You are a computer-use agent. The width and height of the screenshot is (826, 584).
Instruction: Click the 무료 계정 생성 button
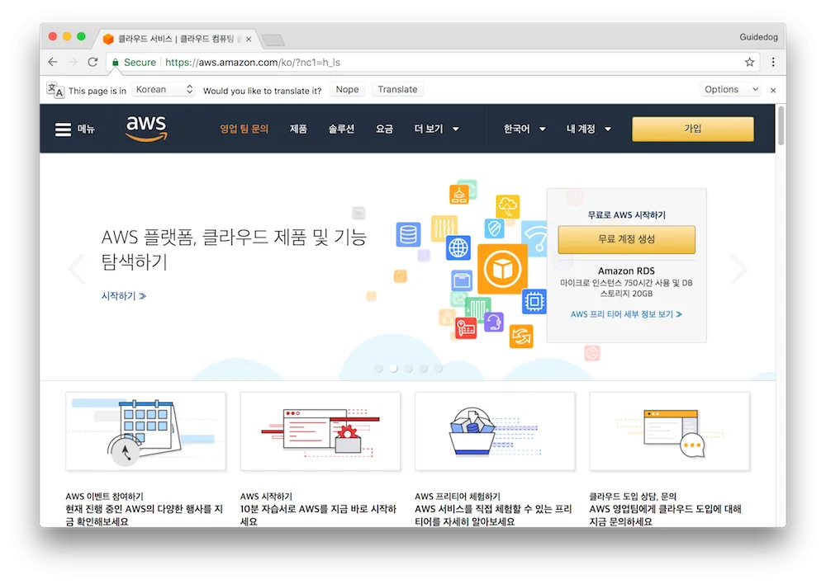pos(626,239)
